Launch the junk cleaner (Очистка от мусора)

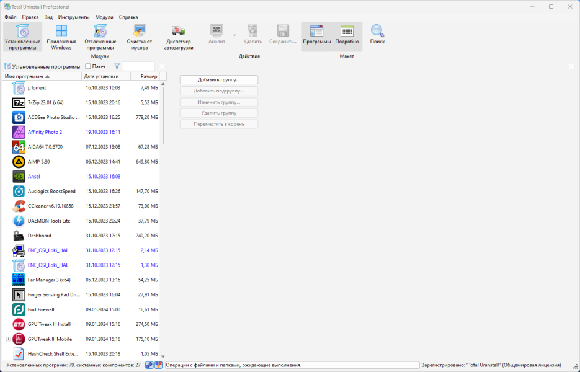pyautogui.click(x=140, y=37)
